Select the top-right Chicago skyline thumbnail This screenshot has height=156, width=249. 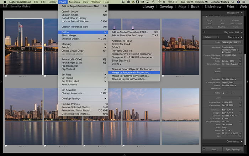180,47
